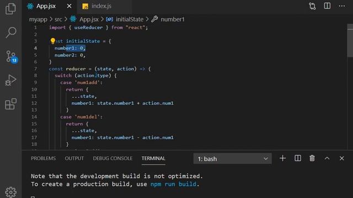The height and width of the screenshot is (198, 353).
Task: Open the Run and Debug view
Action: click(x=10, y=80)
